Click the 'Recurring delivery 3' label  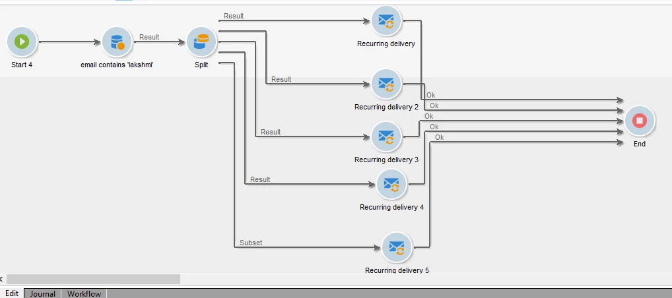386,160
